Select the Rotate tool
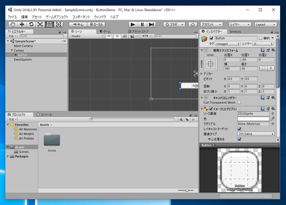Image resolution: width=286 pixels, height=205 pixels. [x=31, y=24]
